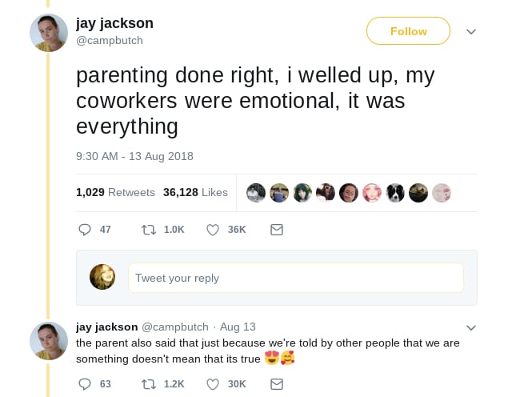Screen dimensions: 508x397
Task: Select the first liker avatar in the row
Action: 256,193
